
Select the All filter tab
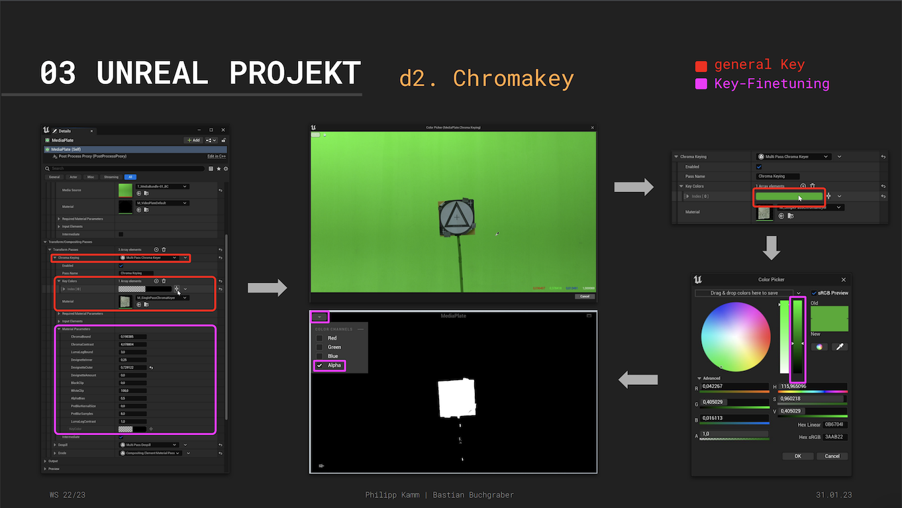131,177
